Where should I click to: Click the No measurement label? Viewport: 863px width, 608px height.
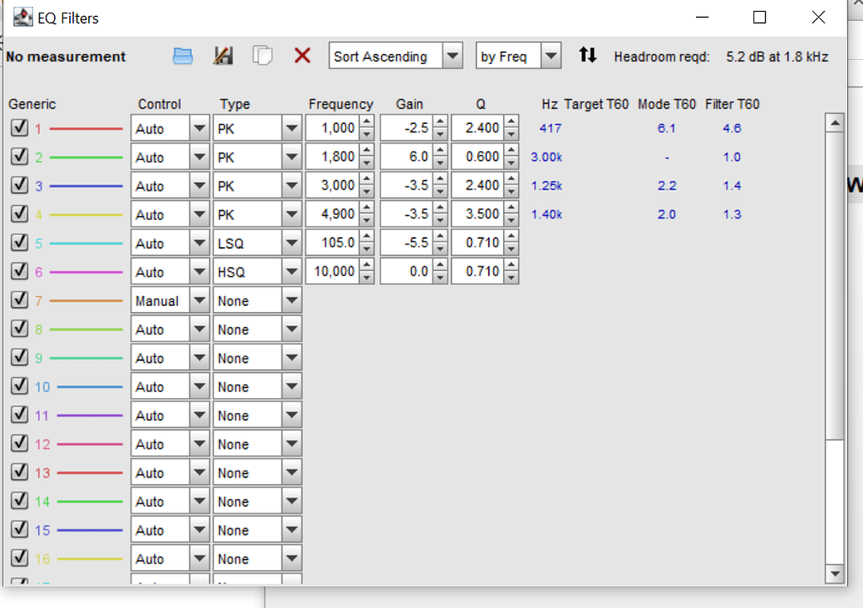pos(66,56)
